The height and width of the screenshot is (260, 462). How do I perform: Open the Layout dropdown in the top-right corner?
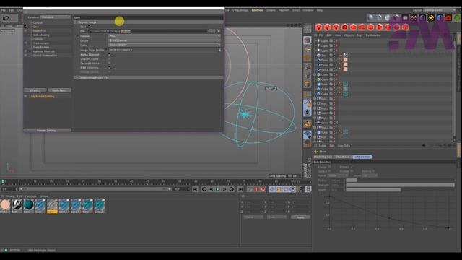(439, 10)
